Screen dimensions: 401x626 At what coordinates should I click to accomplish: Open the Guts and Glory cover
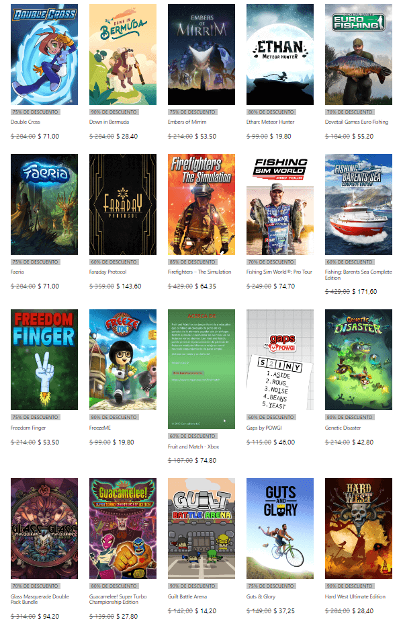click(x=280, y=529)
